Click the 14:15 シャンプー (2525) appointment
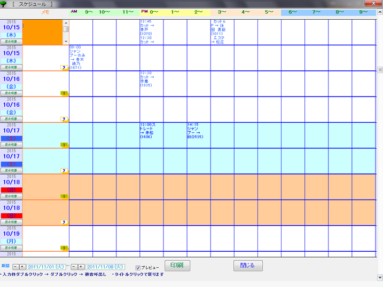Image resolution: width=383 pixels, height=287 pixels. (195, 131)
